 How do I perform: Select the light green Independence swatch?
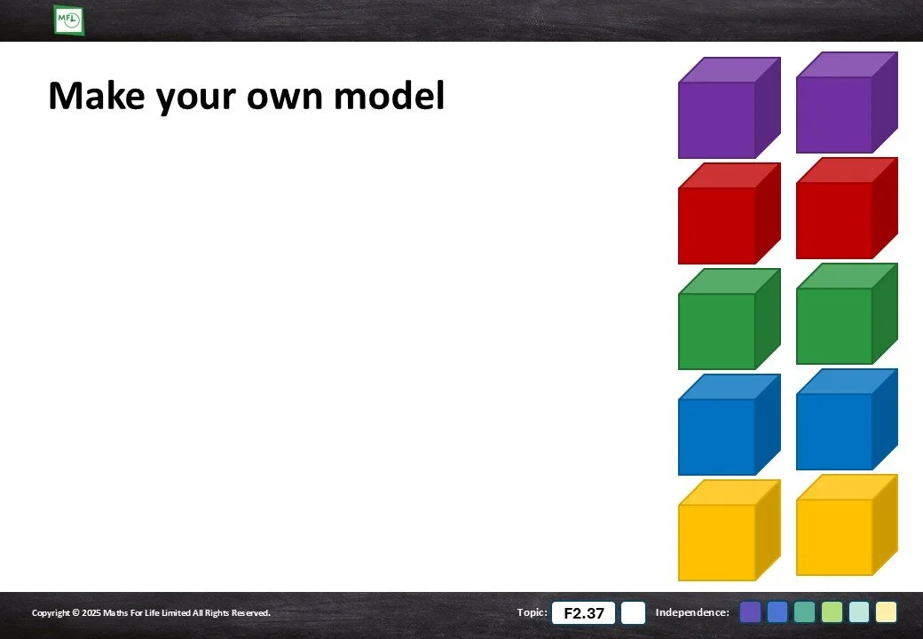(x=832, y=612)
